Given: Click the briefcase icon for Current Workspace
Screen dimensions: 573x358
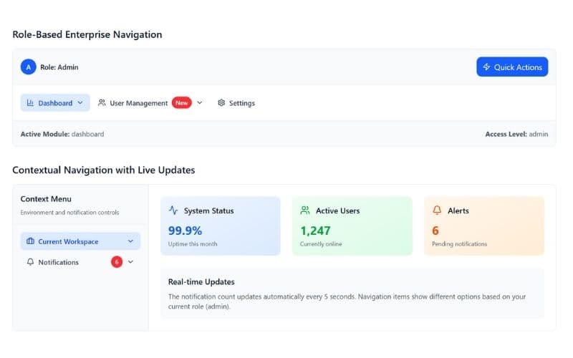Looking at the screenshot, I should pos(30,242).
